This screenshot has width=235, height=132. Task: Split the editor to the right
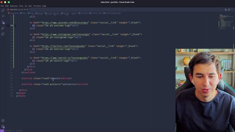click(229, 10)
